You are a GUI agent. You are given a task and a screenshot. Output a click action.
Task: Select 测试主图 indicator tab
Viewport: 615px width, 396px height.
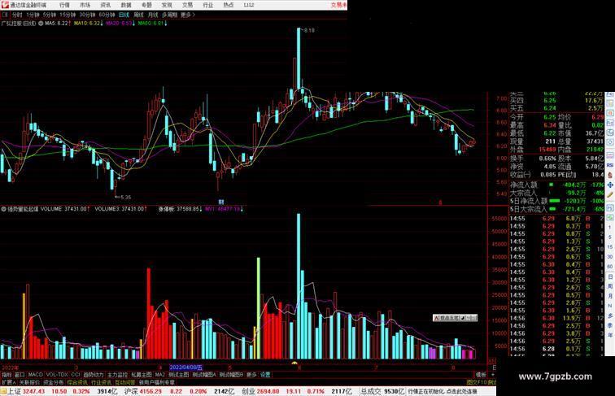[x=179, y=375]
